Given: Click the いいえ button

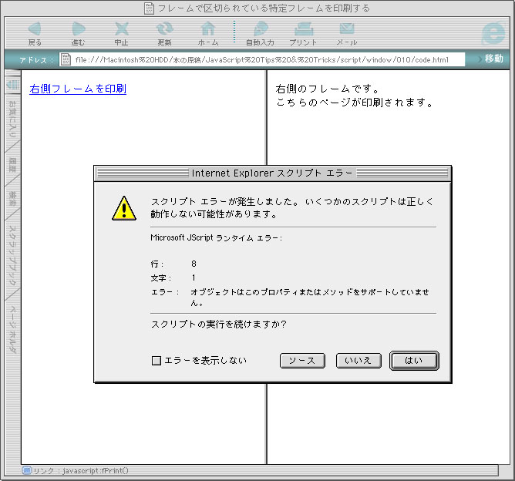Looking at the screenshot, I should click(x=358, y=361).
